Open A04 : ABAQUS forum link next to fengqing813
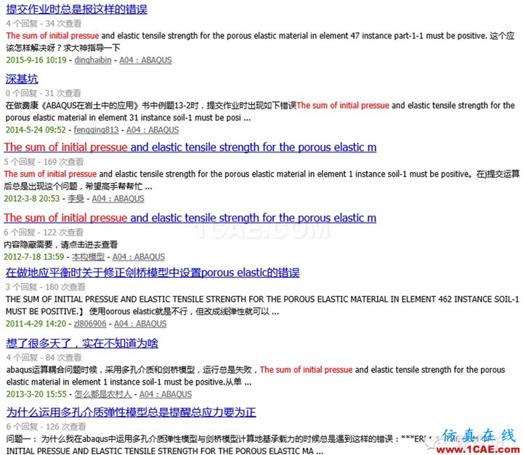Screen dimensions: 523x455 pyautogui.click(x=153, y=130)
